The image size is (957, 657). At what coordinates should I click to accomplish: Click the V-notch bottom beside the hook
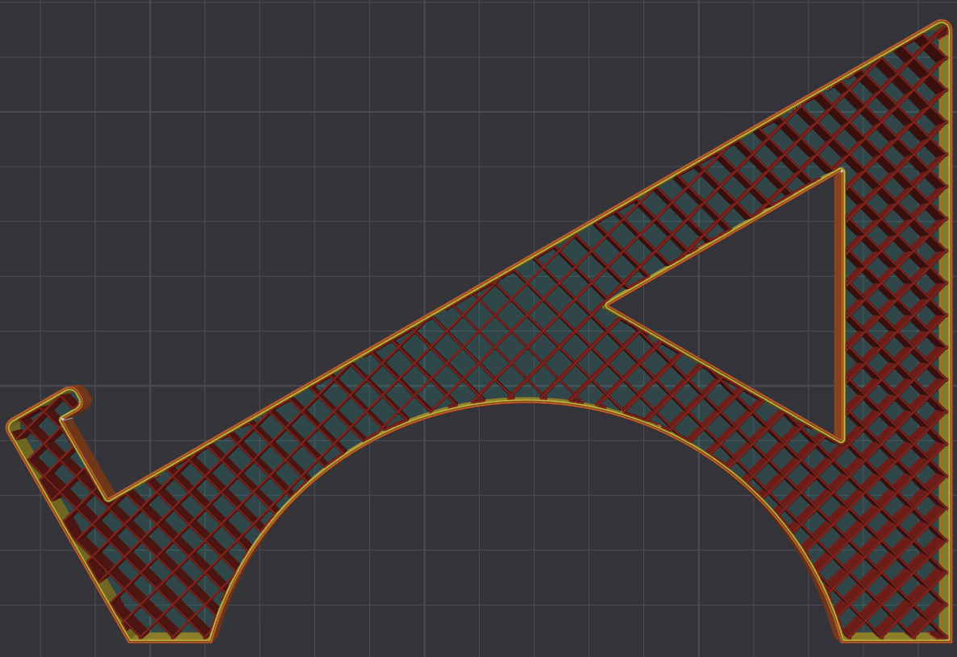[x=110, y=499]
